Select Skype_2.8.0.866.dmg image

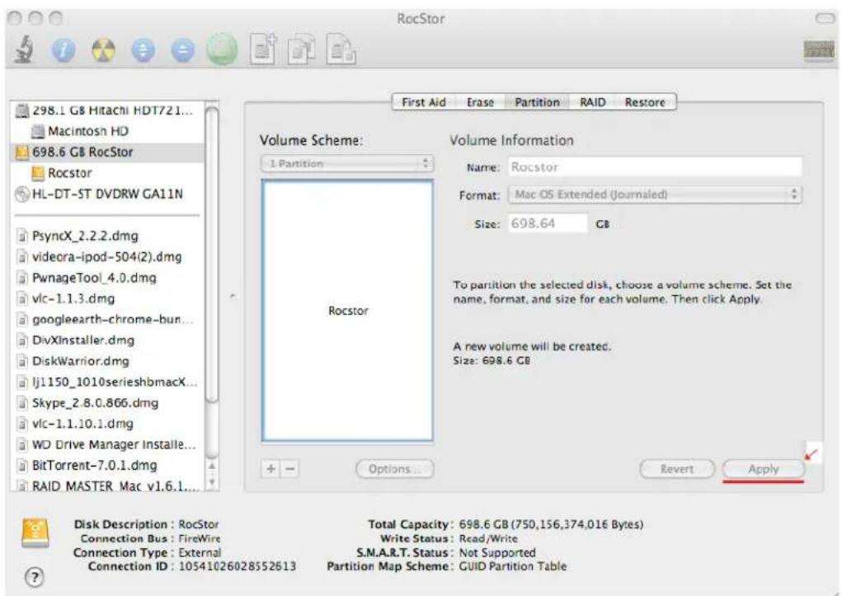point(107,403)
